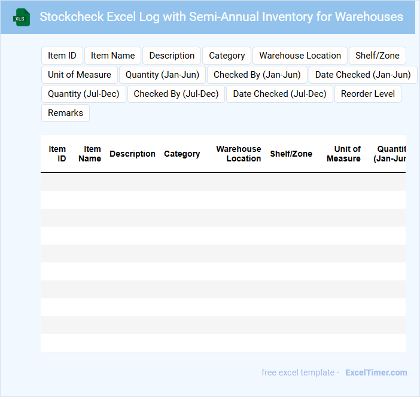Click the Date Checked (Jan-Jun) tag
This screenshot has height=397, width=420.
(x=363, y=75)
